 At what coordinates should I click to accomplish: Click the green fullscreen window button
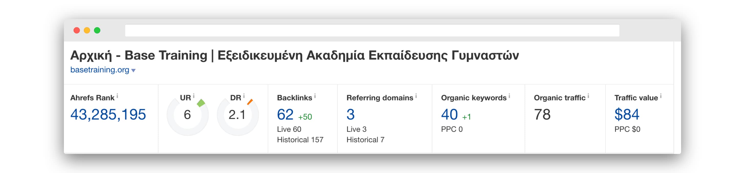click(97, 30)
